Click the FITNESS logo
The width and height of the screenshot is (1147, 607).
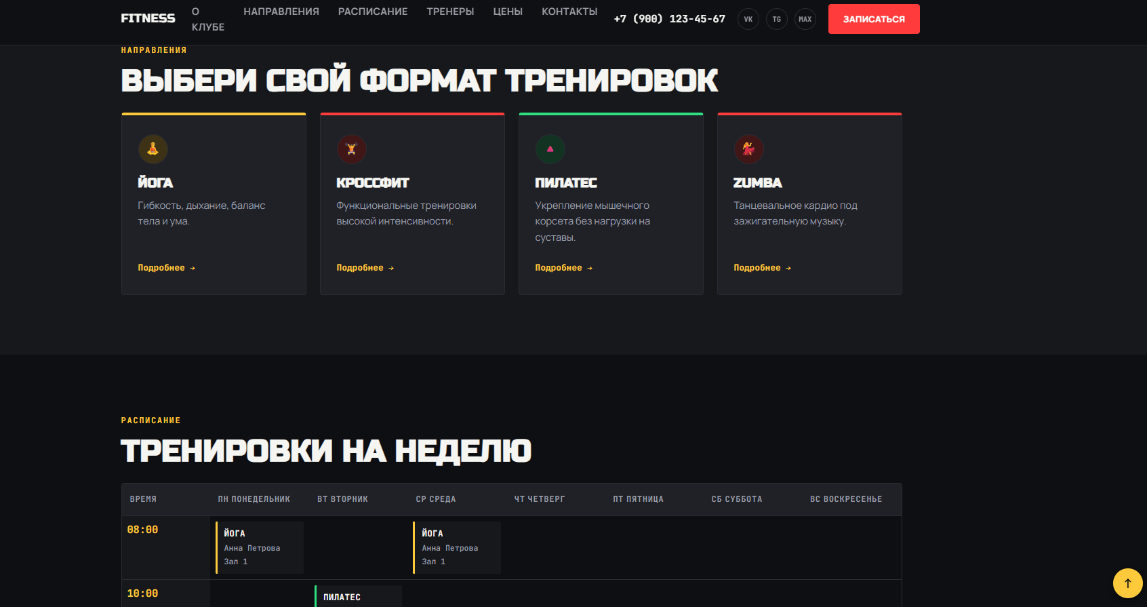click(x=148, y=18)
